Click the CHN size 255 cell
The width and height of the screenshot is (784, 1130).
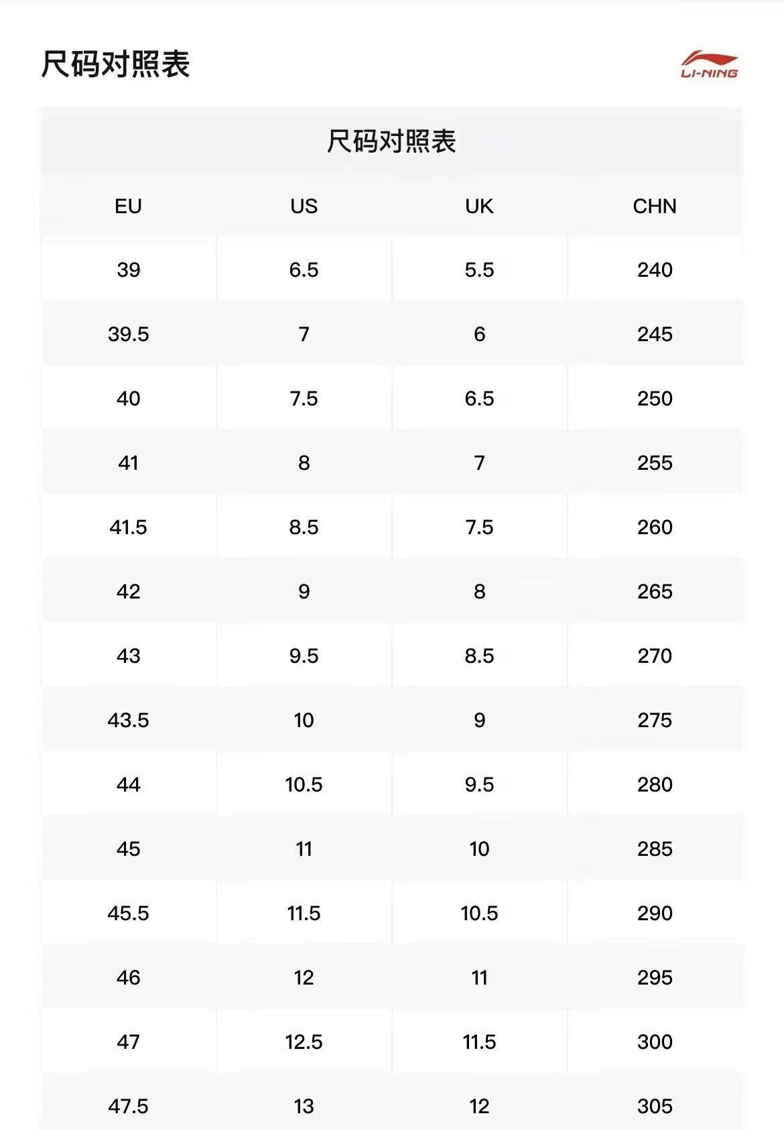[655, 463]
